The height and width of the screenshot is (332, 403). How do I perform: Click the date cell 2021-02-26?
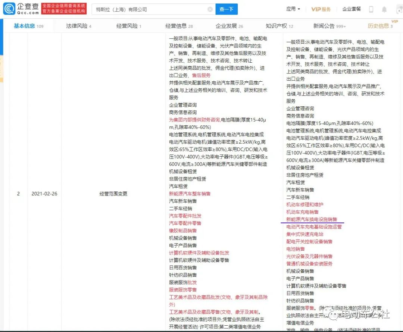pos(44,194)
